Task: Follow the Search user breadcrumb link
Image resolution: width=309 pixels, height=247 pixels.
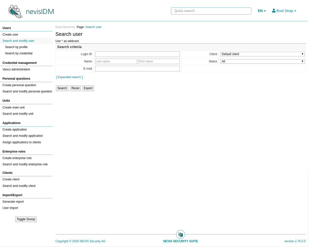Action: 93,27
